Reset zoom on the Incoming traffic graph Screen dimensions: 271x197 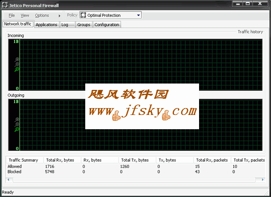click(17, 64)
